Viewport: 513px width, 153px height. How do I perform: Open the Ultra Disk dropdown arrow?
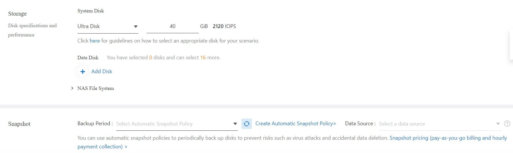click(136, 27)
